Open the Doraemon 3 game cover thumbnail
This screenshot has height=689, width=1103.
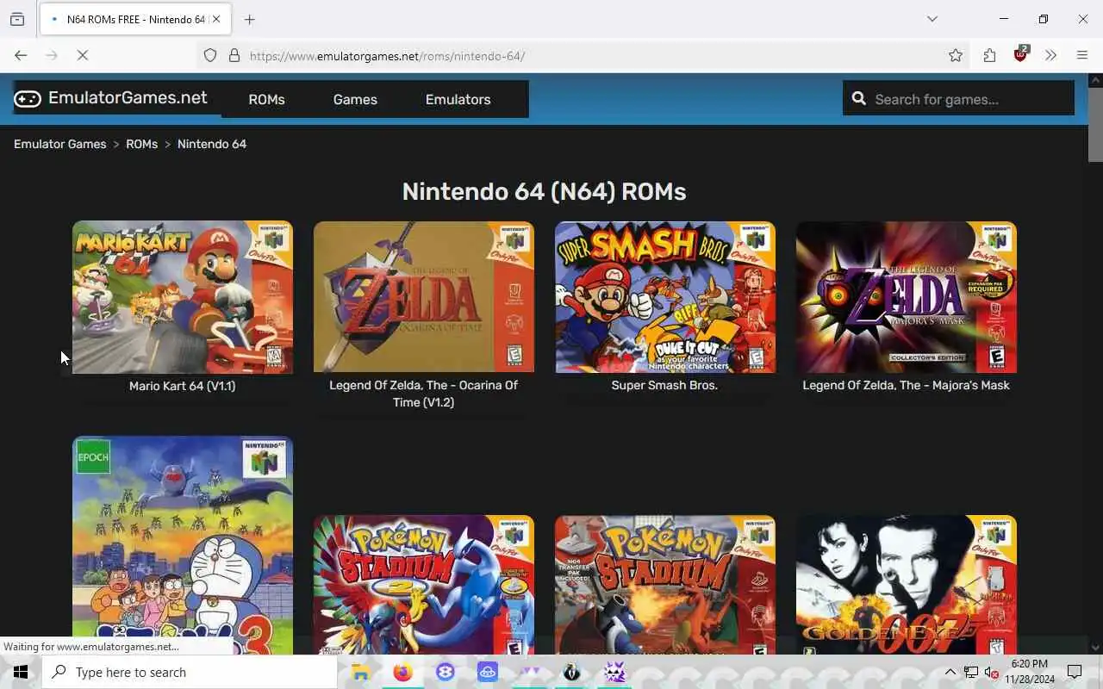click(x=183, y=544)
